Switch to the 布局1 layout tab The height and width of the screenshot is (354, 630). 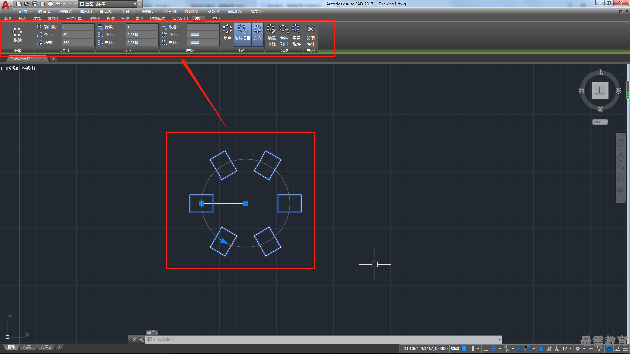[x=28, y=347]
